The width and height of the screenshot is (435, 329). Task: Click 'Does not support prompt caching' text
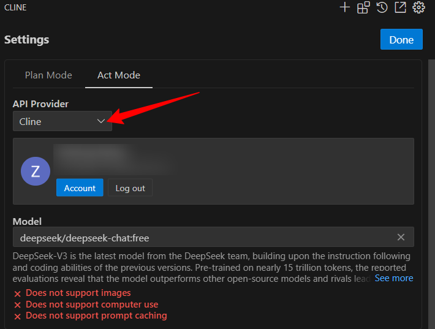point(96,316)
